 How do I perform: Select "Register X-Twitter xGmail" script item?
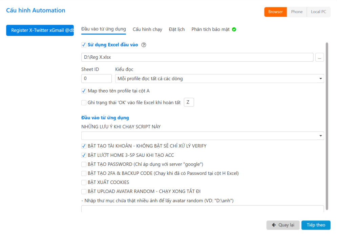(x=40, y=30)
